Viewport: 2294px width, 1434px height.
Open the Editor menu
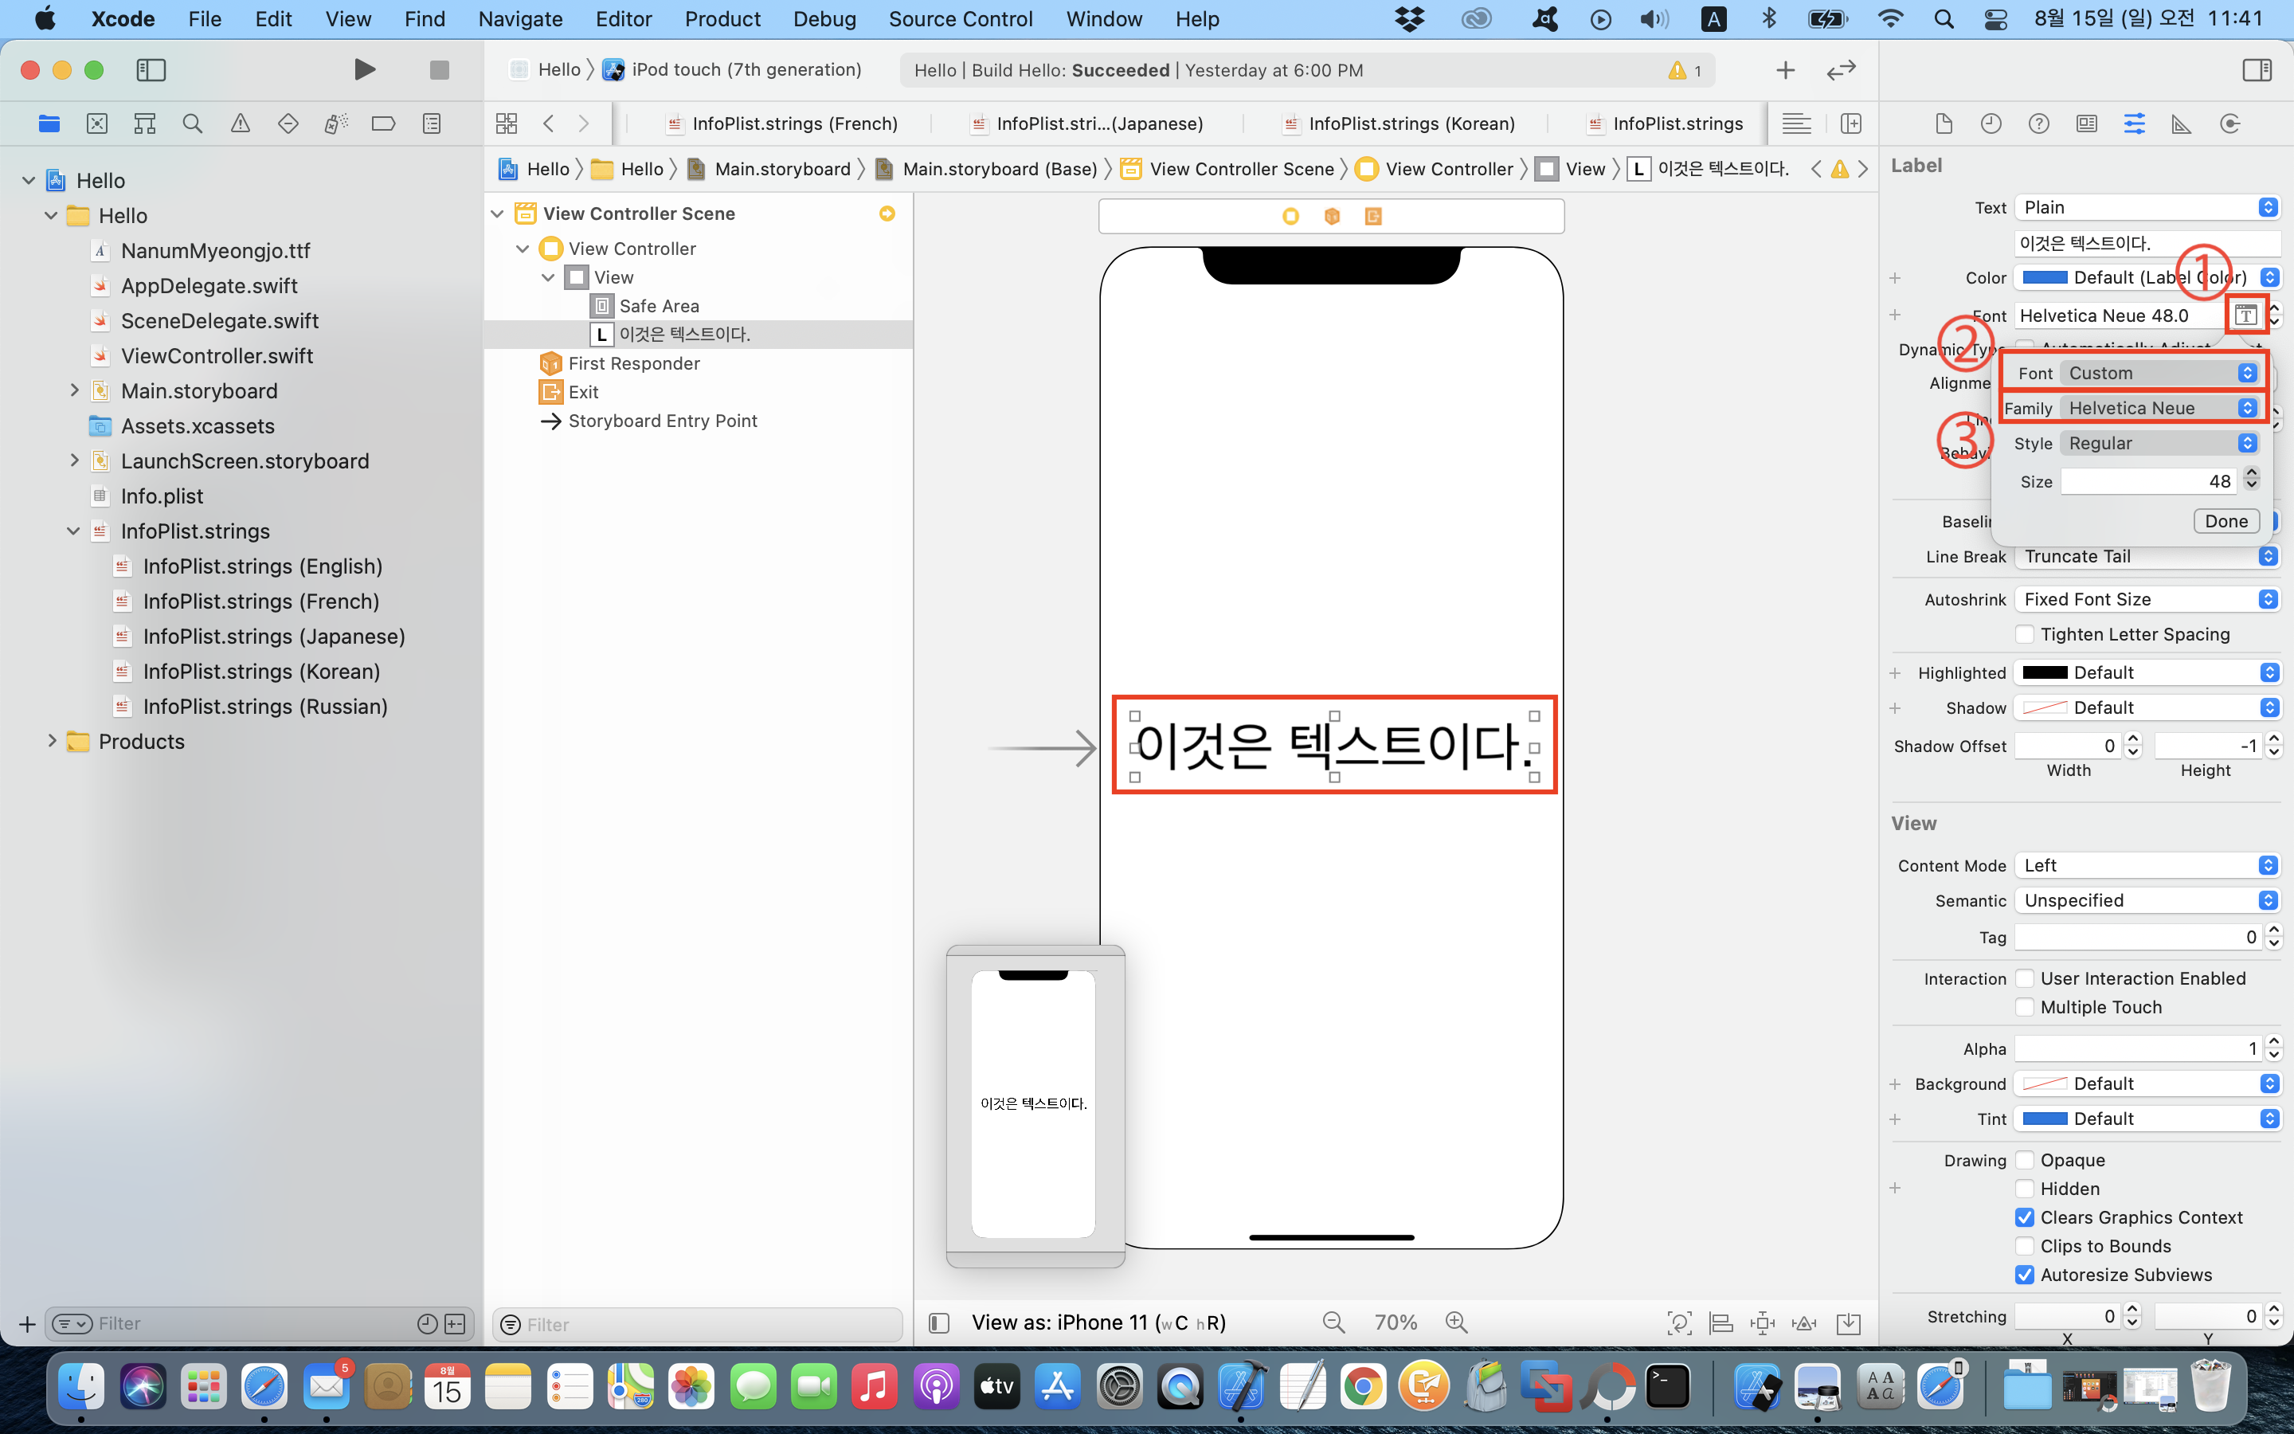(623, 19)
